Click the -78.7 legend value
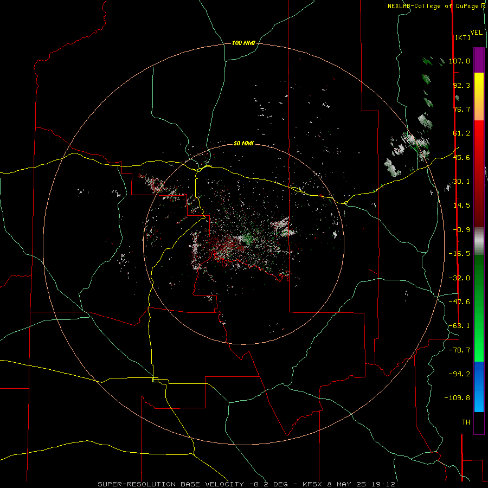488x488 pixels. click(459, 350)
